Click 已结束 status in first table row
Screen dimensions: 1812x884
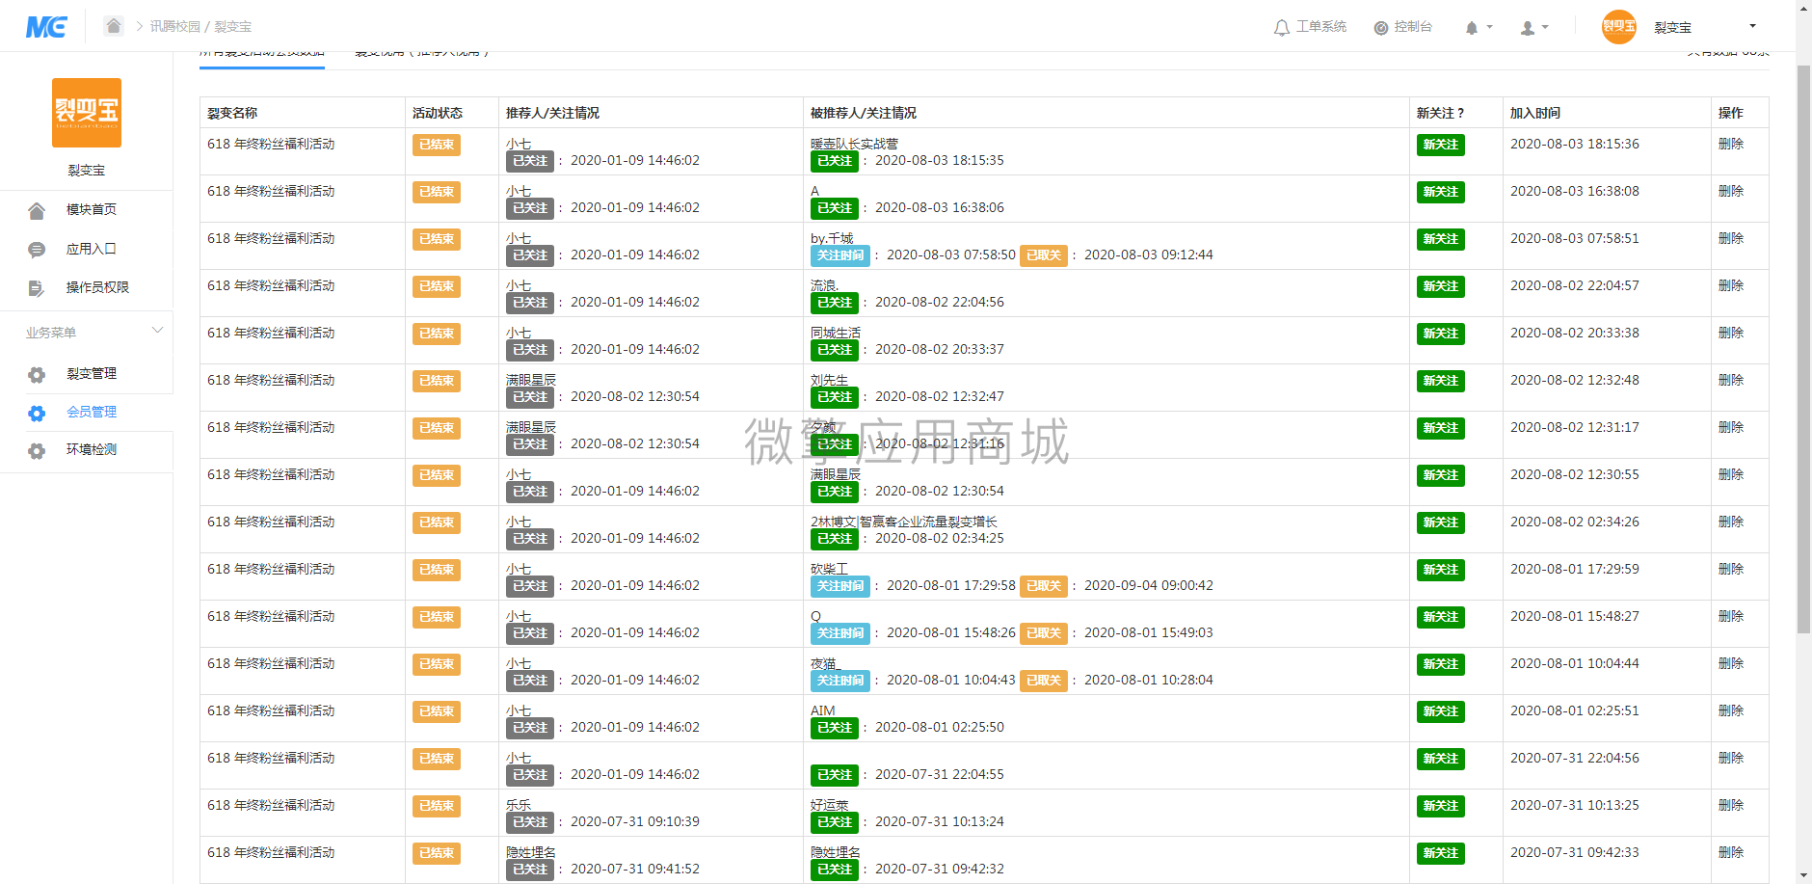click(x=437, y=145)
